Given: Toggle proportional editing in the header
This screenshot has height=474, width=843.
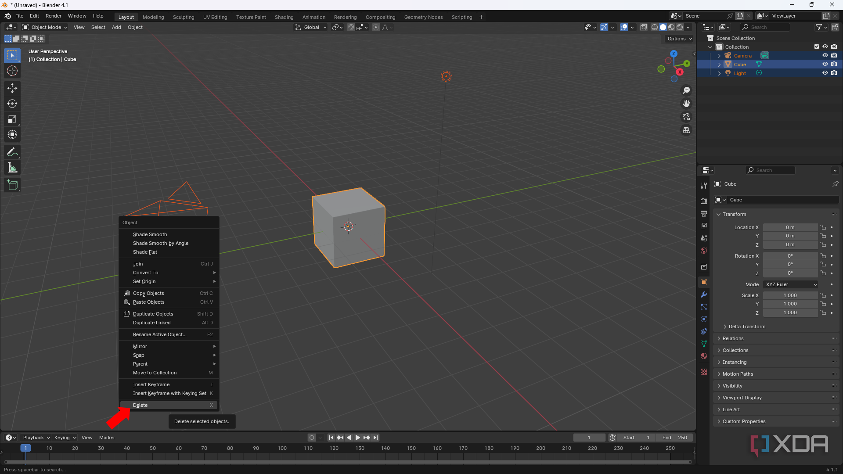Looking at the screenshot, I should click(x=376, y=27).
